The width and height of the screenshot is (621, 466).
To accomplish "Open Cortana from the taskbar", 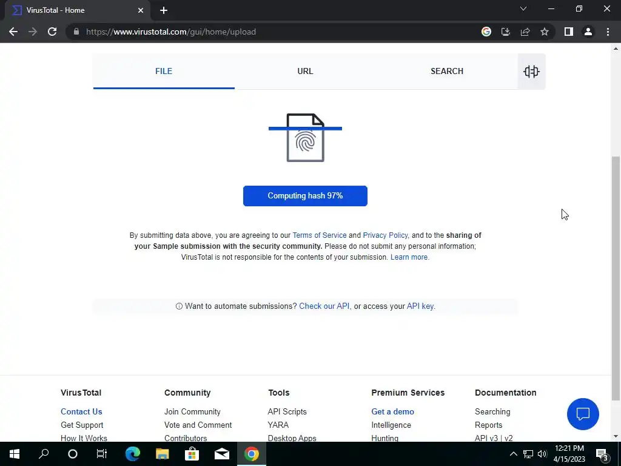I will point(73,454).
